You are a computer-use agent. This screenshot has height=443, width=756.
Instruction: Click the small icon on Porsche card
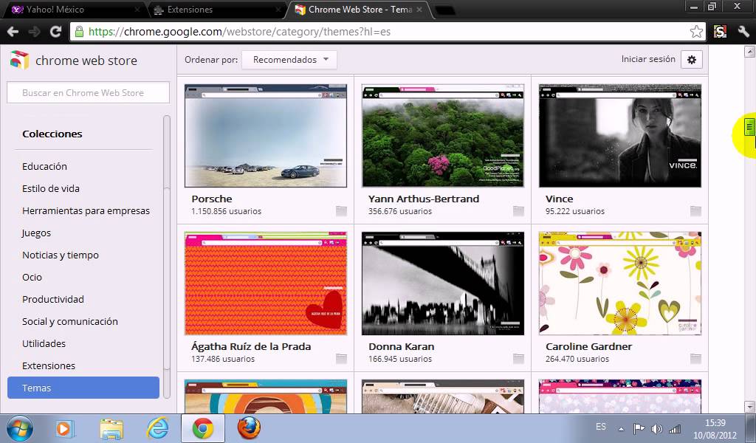341,210
